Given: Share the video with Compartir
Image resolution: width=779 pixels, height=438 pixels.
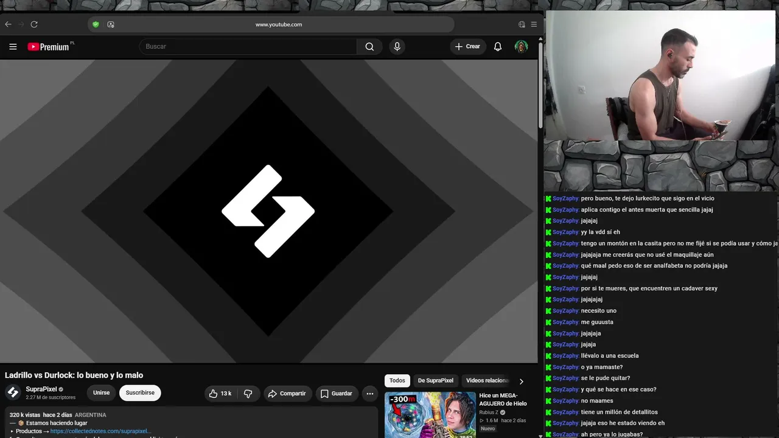Looking at the screenshot, I should tap(287, 394).
